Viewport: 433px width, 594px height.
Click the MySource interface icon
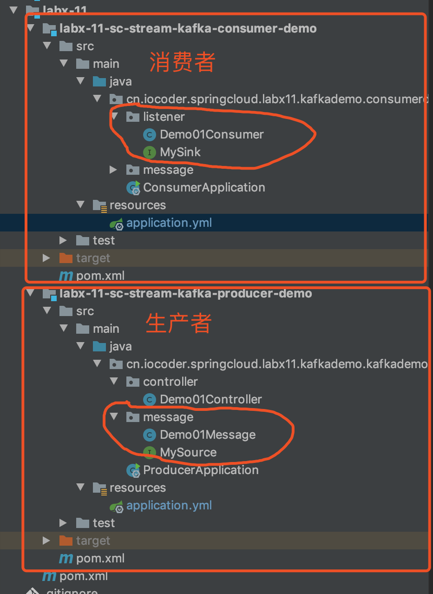(x=149, y=453)
